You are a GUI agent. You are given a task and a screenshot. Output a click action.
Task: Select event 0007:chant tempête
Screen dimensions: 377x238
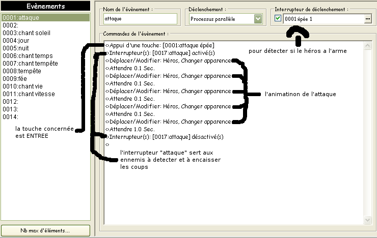46,64
